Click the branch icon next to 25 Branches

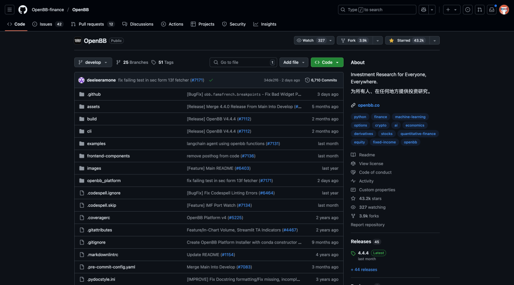click(x=119, y=62)
